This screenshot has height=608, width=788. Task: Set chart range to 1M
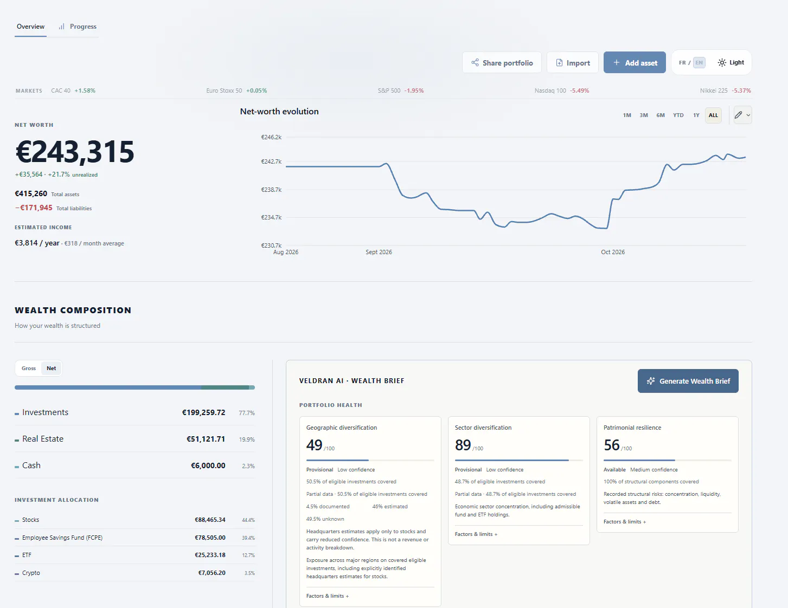tap(627, 115)
